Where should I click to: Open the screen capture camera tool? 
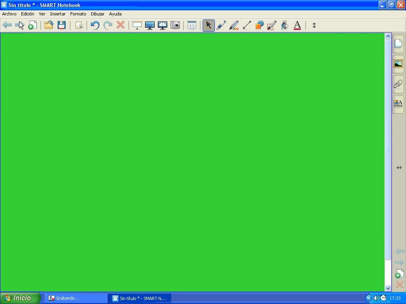click(175, 25)
